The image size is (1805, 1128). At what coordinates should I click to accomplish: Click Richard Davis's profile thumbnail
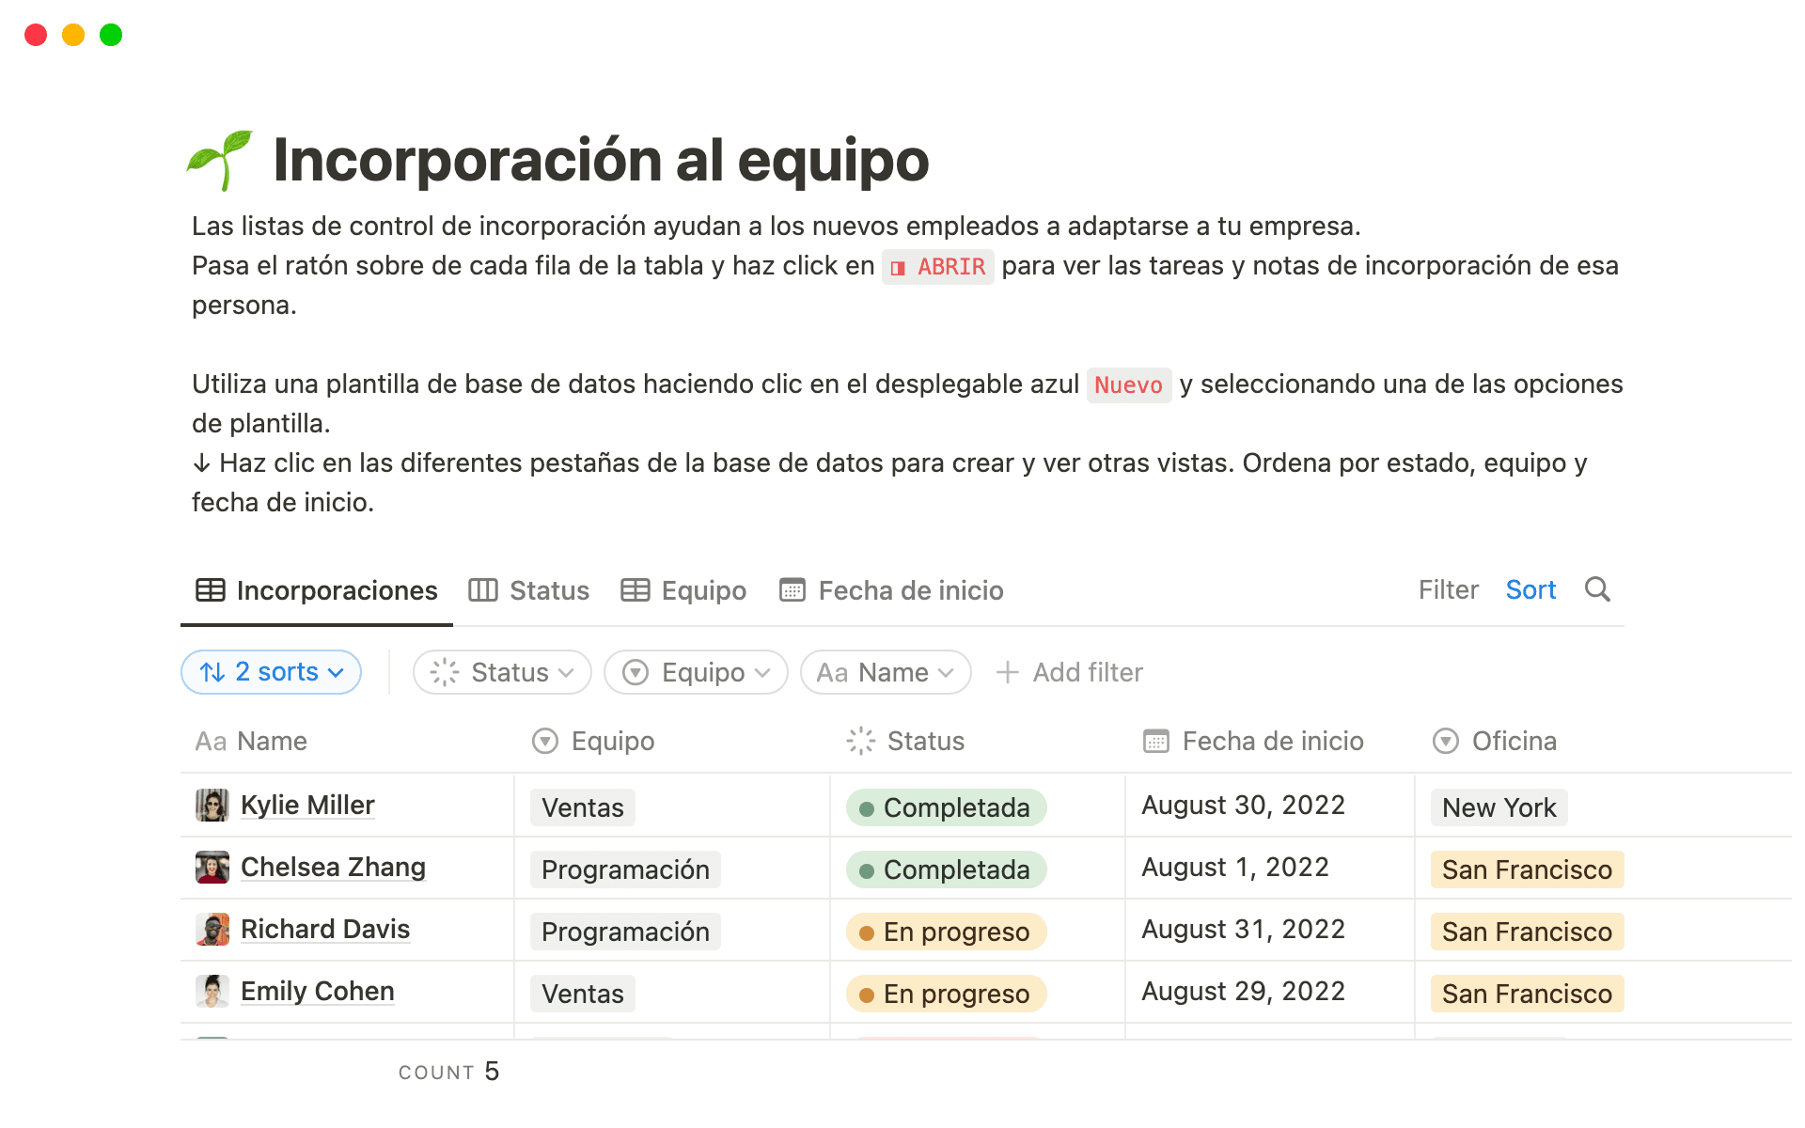[x=212, y=929]
